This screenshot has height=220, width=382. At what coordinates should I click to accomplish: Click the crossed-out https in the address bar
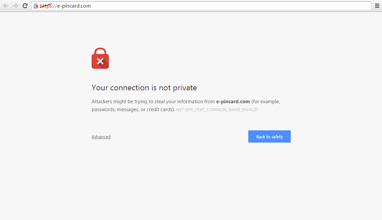[46, 6]
